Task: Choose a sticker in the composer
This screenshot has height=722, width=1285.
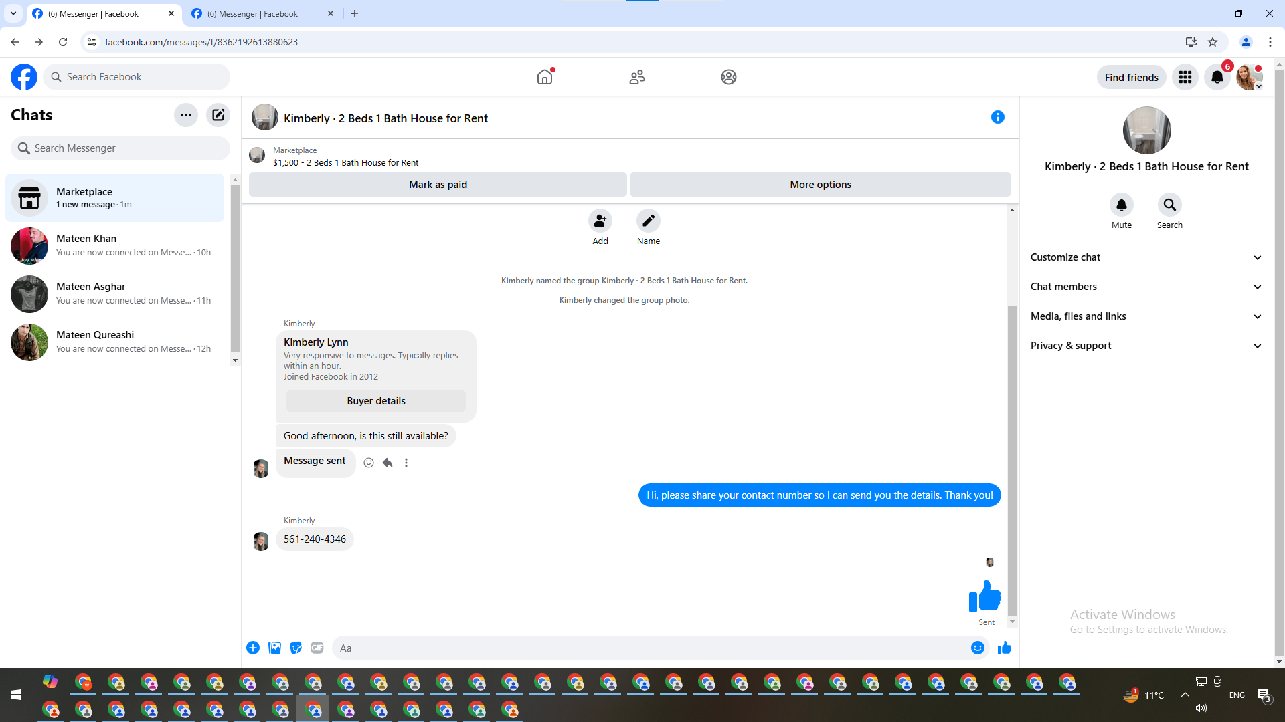Action: coord(296,648)
